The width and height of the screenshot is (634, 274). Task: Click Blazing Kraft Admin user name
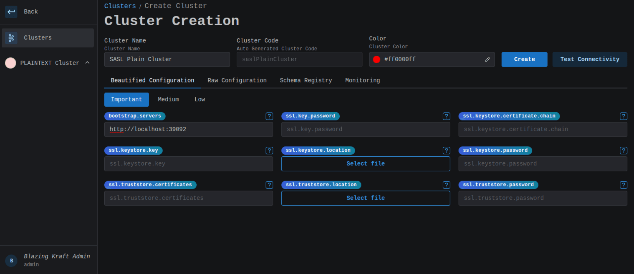[57, 256]
